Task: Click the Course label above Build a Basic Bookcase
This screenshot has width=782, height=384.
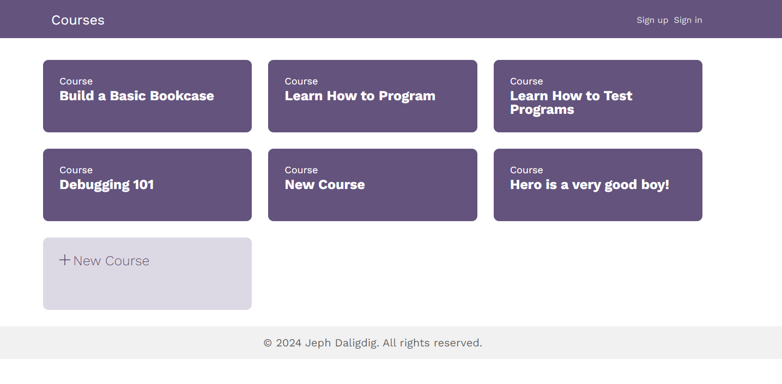Action: tap(76, 81)
